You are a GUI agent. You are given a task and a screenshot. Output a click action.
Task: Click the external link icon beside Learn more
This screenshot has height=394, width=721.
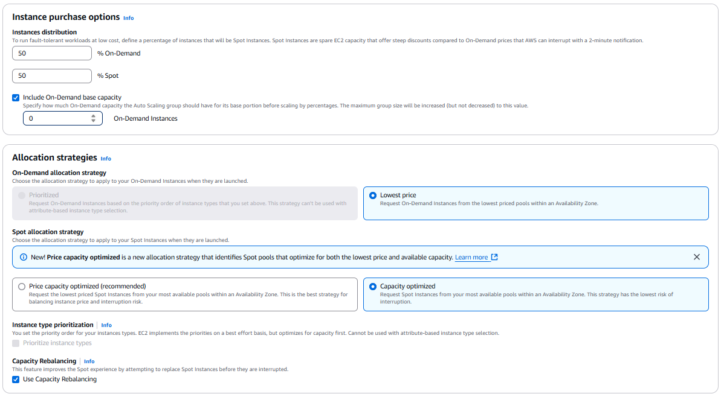click(494, 257)
